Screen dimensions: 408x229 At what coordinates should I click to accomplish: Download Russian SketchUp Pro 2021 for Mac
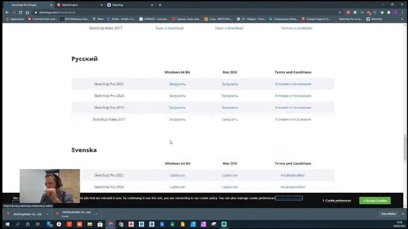click(x=229, y=84)
